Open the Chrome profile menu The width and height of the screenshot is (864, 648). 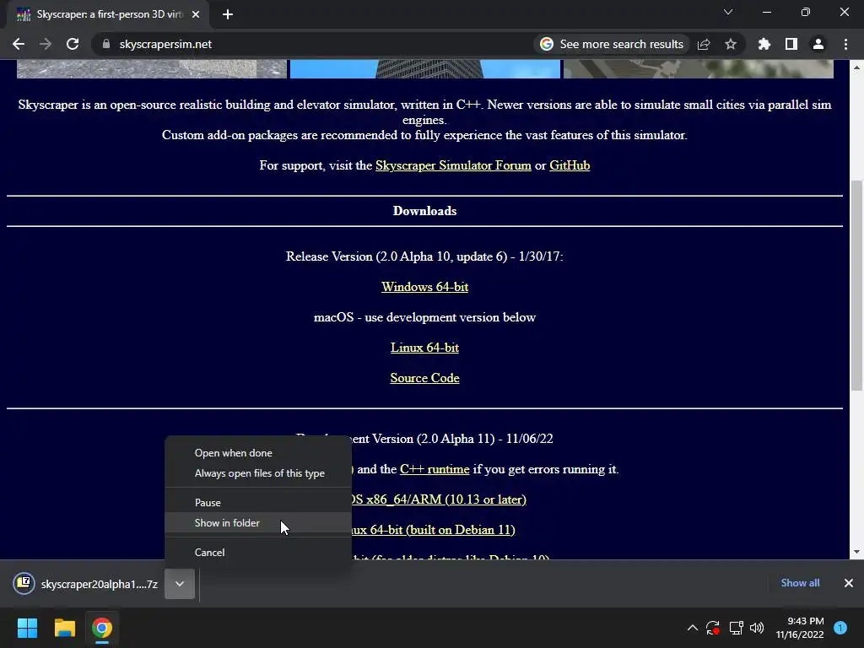click(818, 44)
